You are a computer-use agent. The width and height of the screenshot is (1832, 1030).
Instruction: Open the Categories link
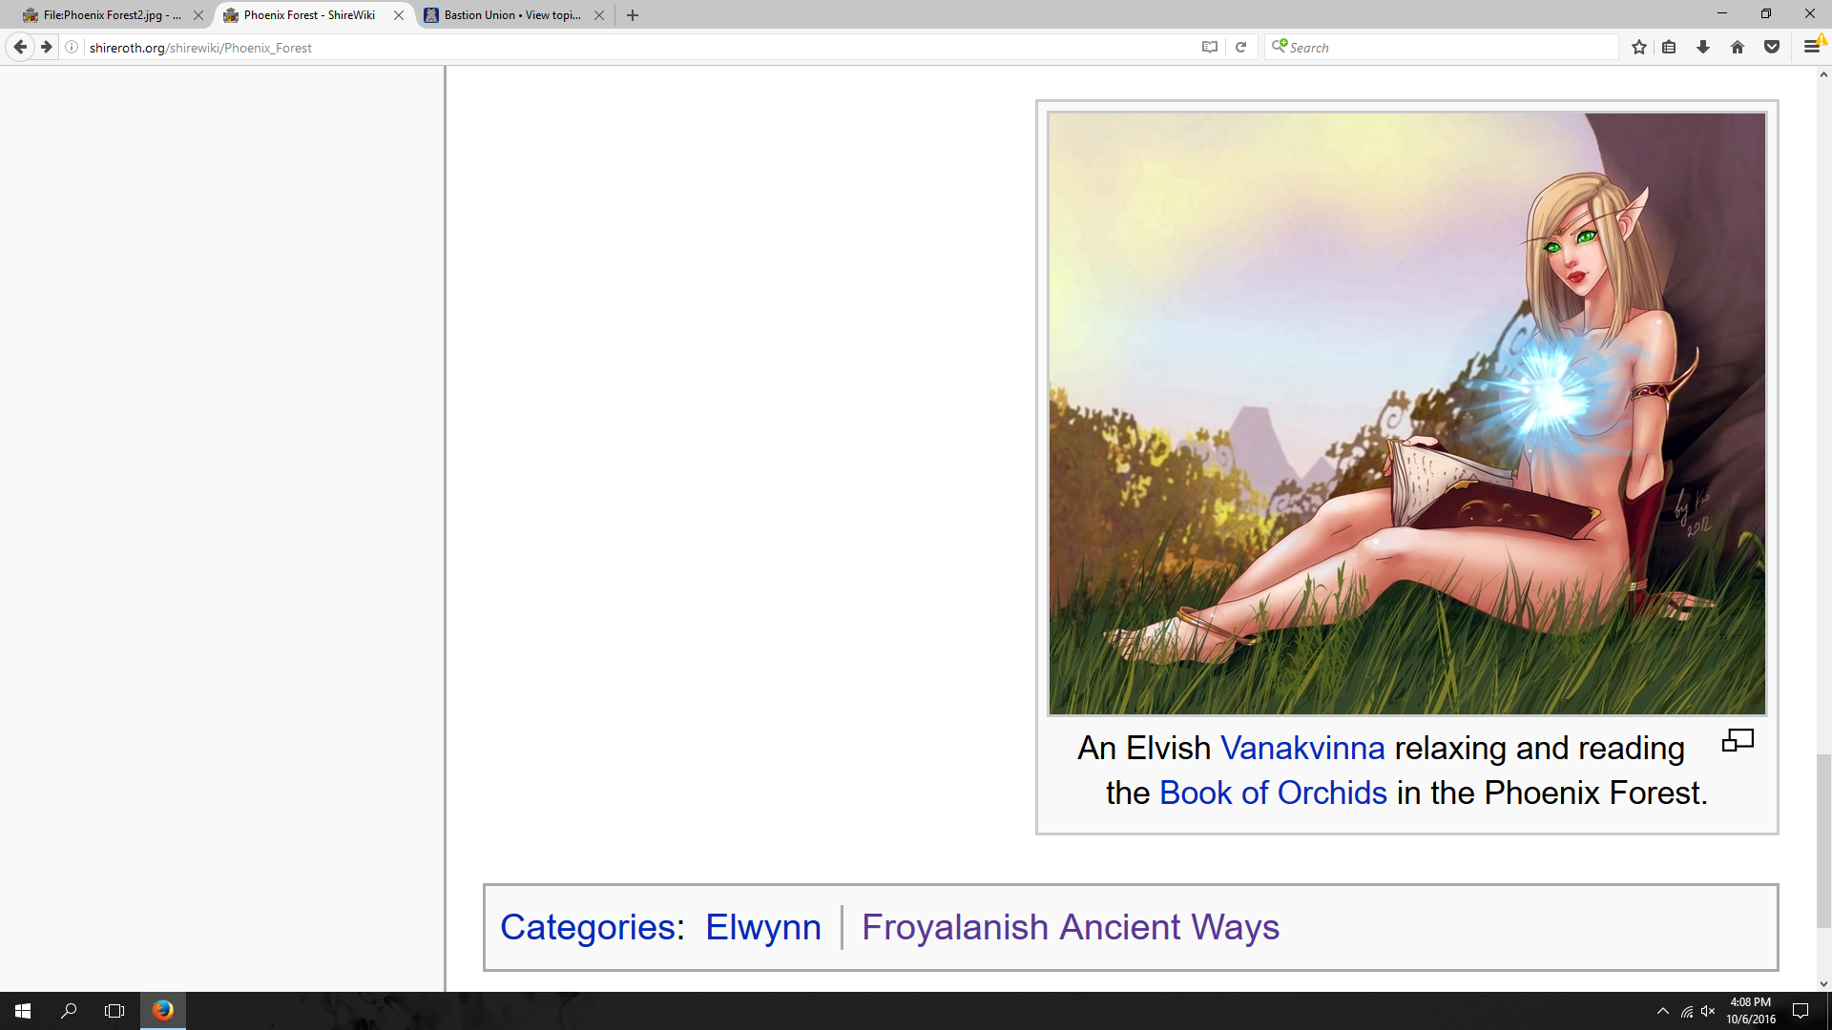(x=588, y=927)
